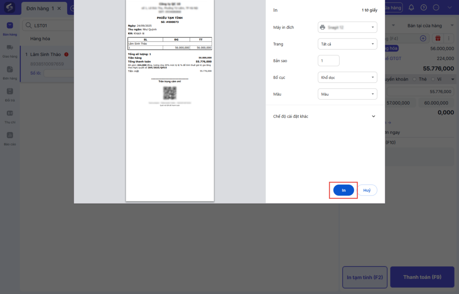Open the Bố cục layout dropdown
The width and height of the screenshot is (459, 294).
pos(347,77)
